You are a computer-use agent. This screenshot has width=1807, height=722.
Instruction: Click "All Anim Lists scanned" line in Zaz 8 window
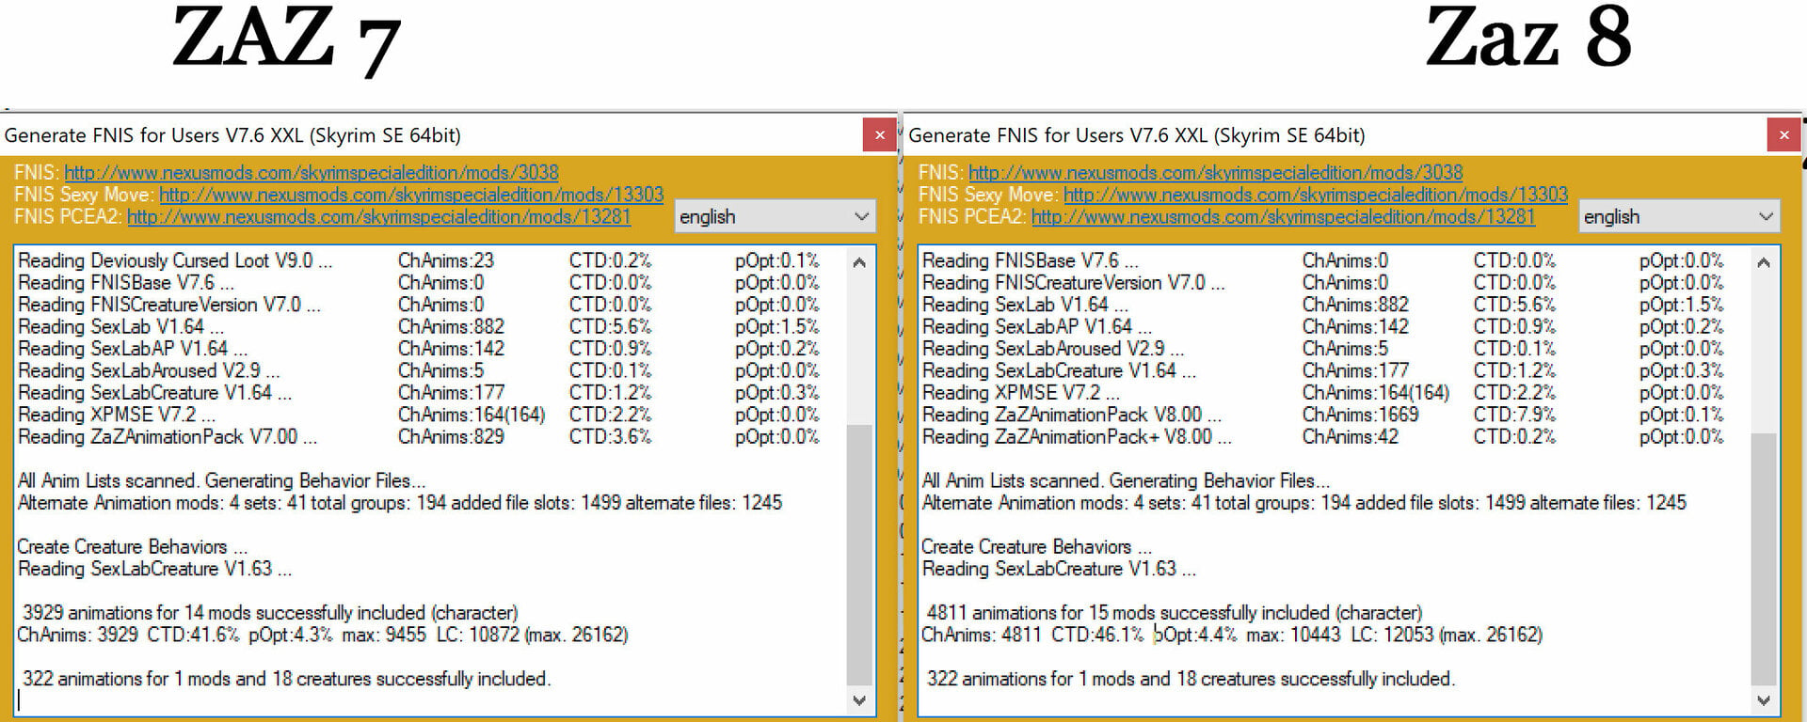[1127, 480]
